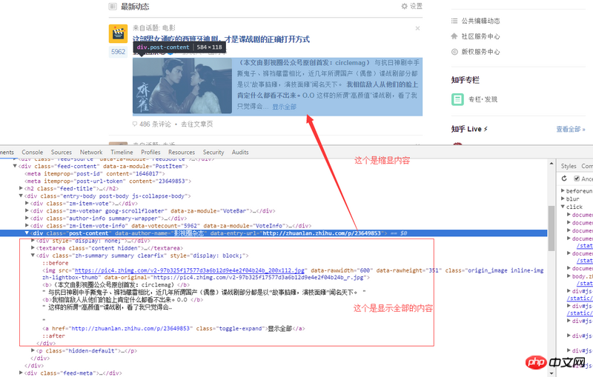
Task: Click 显示全部 in the post summary
Action: coord(285,107)
